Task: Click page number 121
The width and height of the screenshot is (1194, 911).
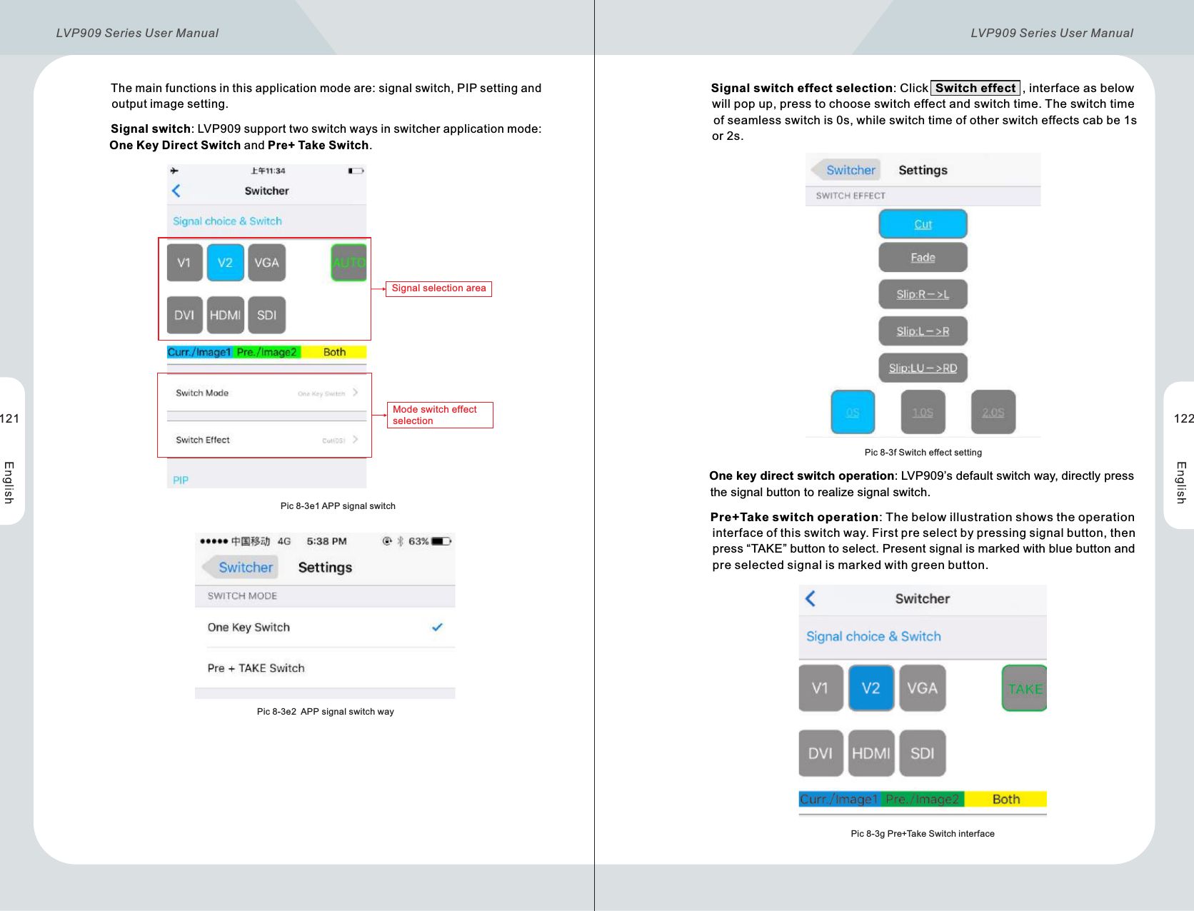Action: [x=9, y=418]
